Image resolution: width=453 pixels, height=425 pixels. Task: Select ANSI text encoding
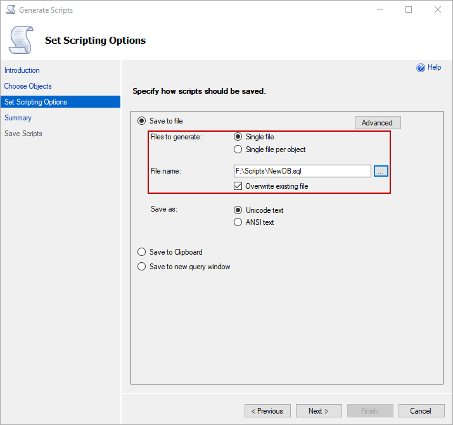[x=238, y=222]
